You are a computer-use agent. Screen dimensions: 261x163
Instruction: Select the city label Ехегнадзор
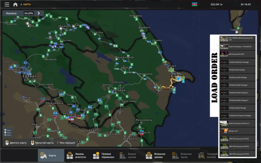47,84
